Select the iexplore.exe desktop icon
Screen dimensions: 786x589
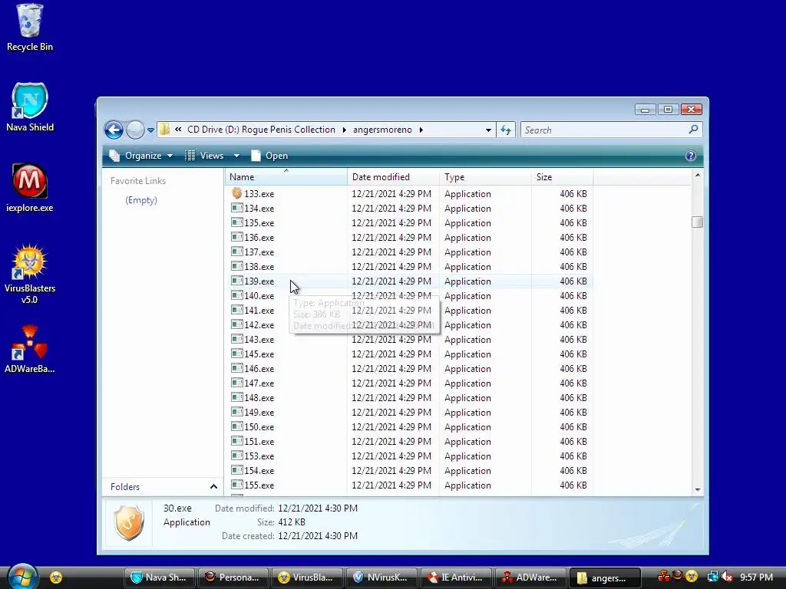pos(30,188)
